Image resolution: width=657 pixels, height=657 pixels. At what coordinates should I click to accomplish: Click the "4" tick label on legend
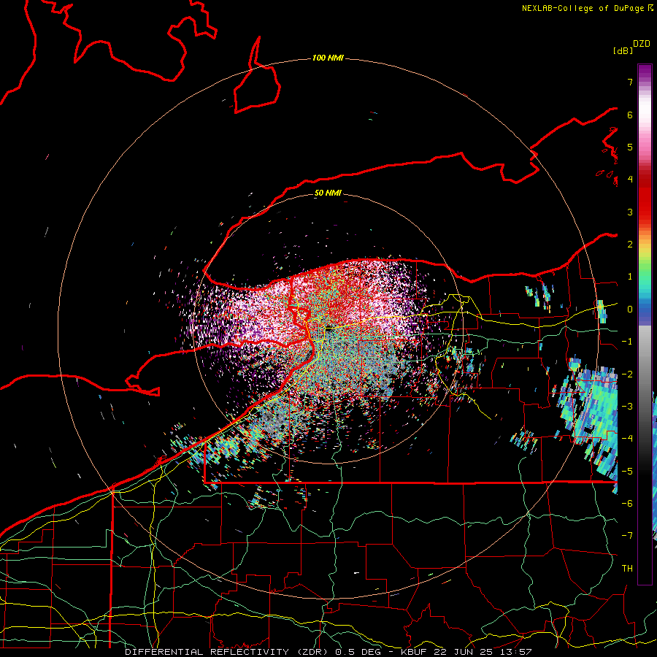click(x=630, y=180)
